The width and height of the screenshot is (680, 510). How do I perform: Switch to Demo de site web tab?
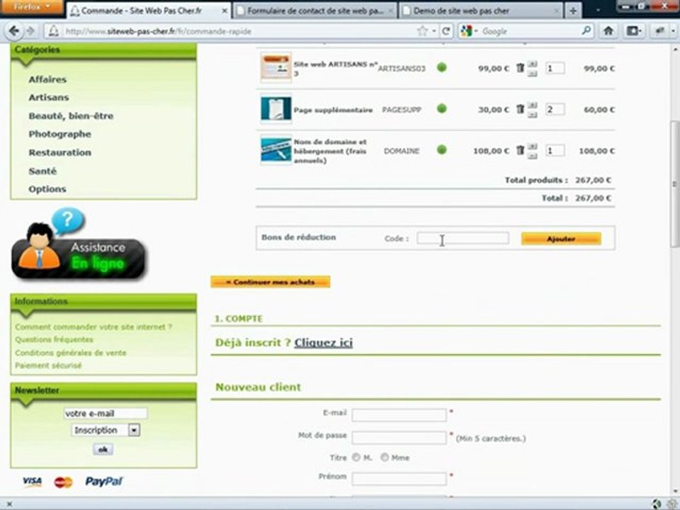tap(480, 11)
